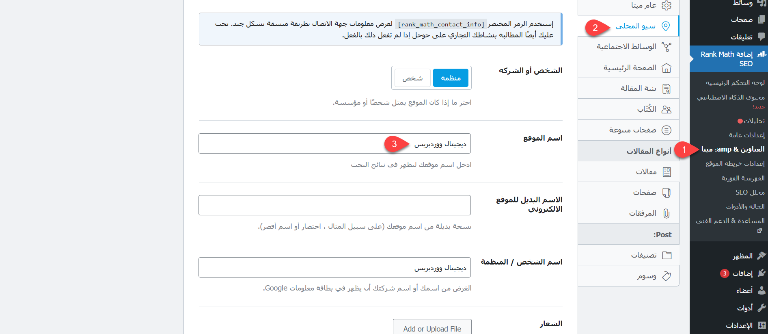Click the Rank Math SEO chart icon
The height and width of the screenshot is (334, 768).
pos(762,54)
